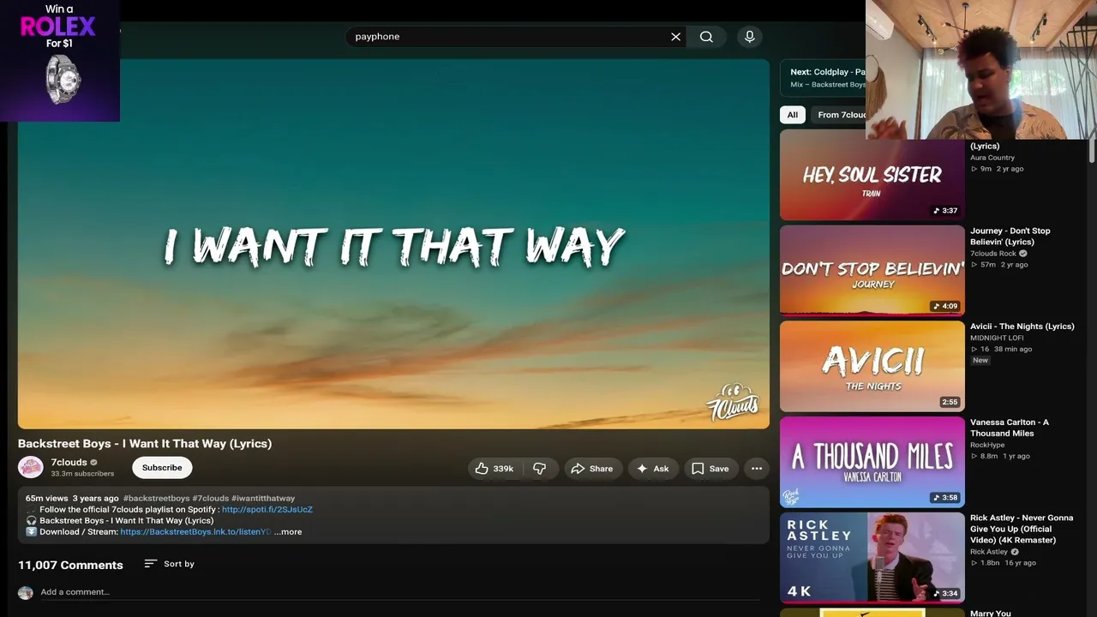Click the 33.3m subscribers text
The width and height of the screenshot is (1097, 617).
tap(82, 474)
